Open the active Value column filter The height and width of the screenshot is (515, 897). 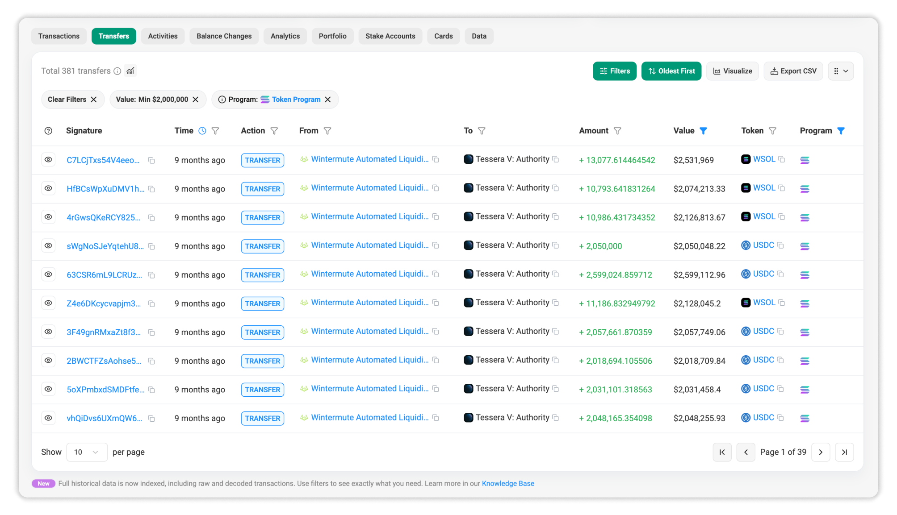point(703,131)
